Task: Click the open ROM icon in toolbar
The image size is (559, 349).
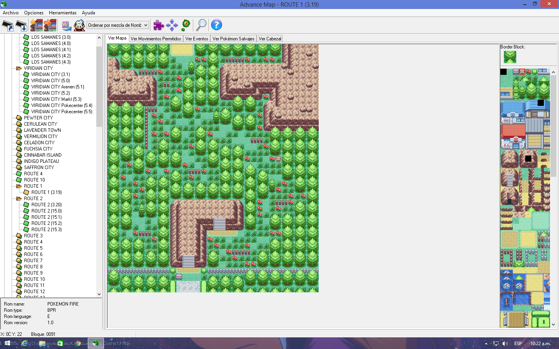Action: tap(8, 26)
